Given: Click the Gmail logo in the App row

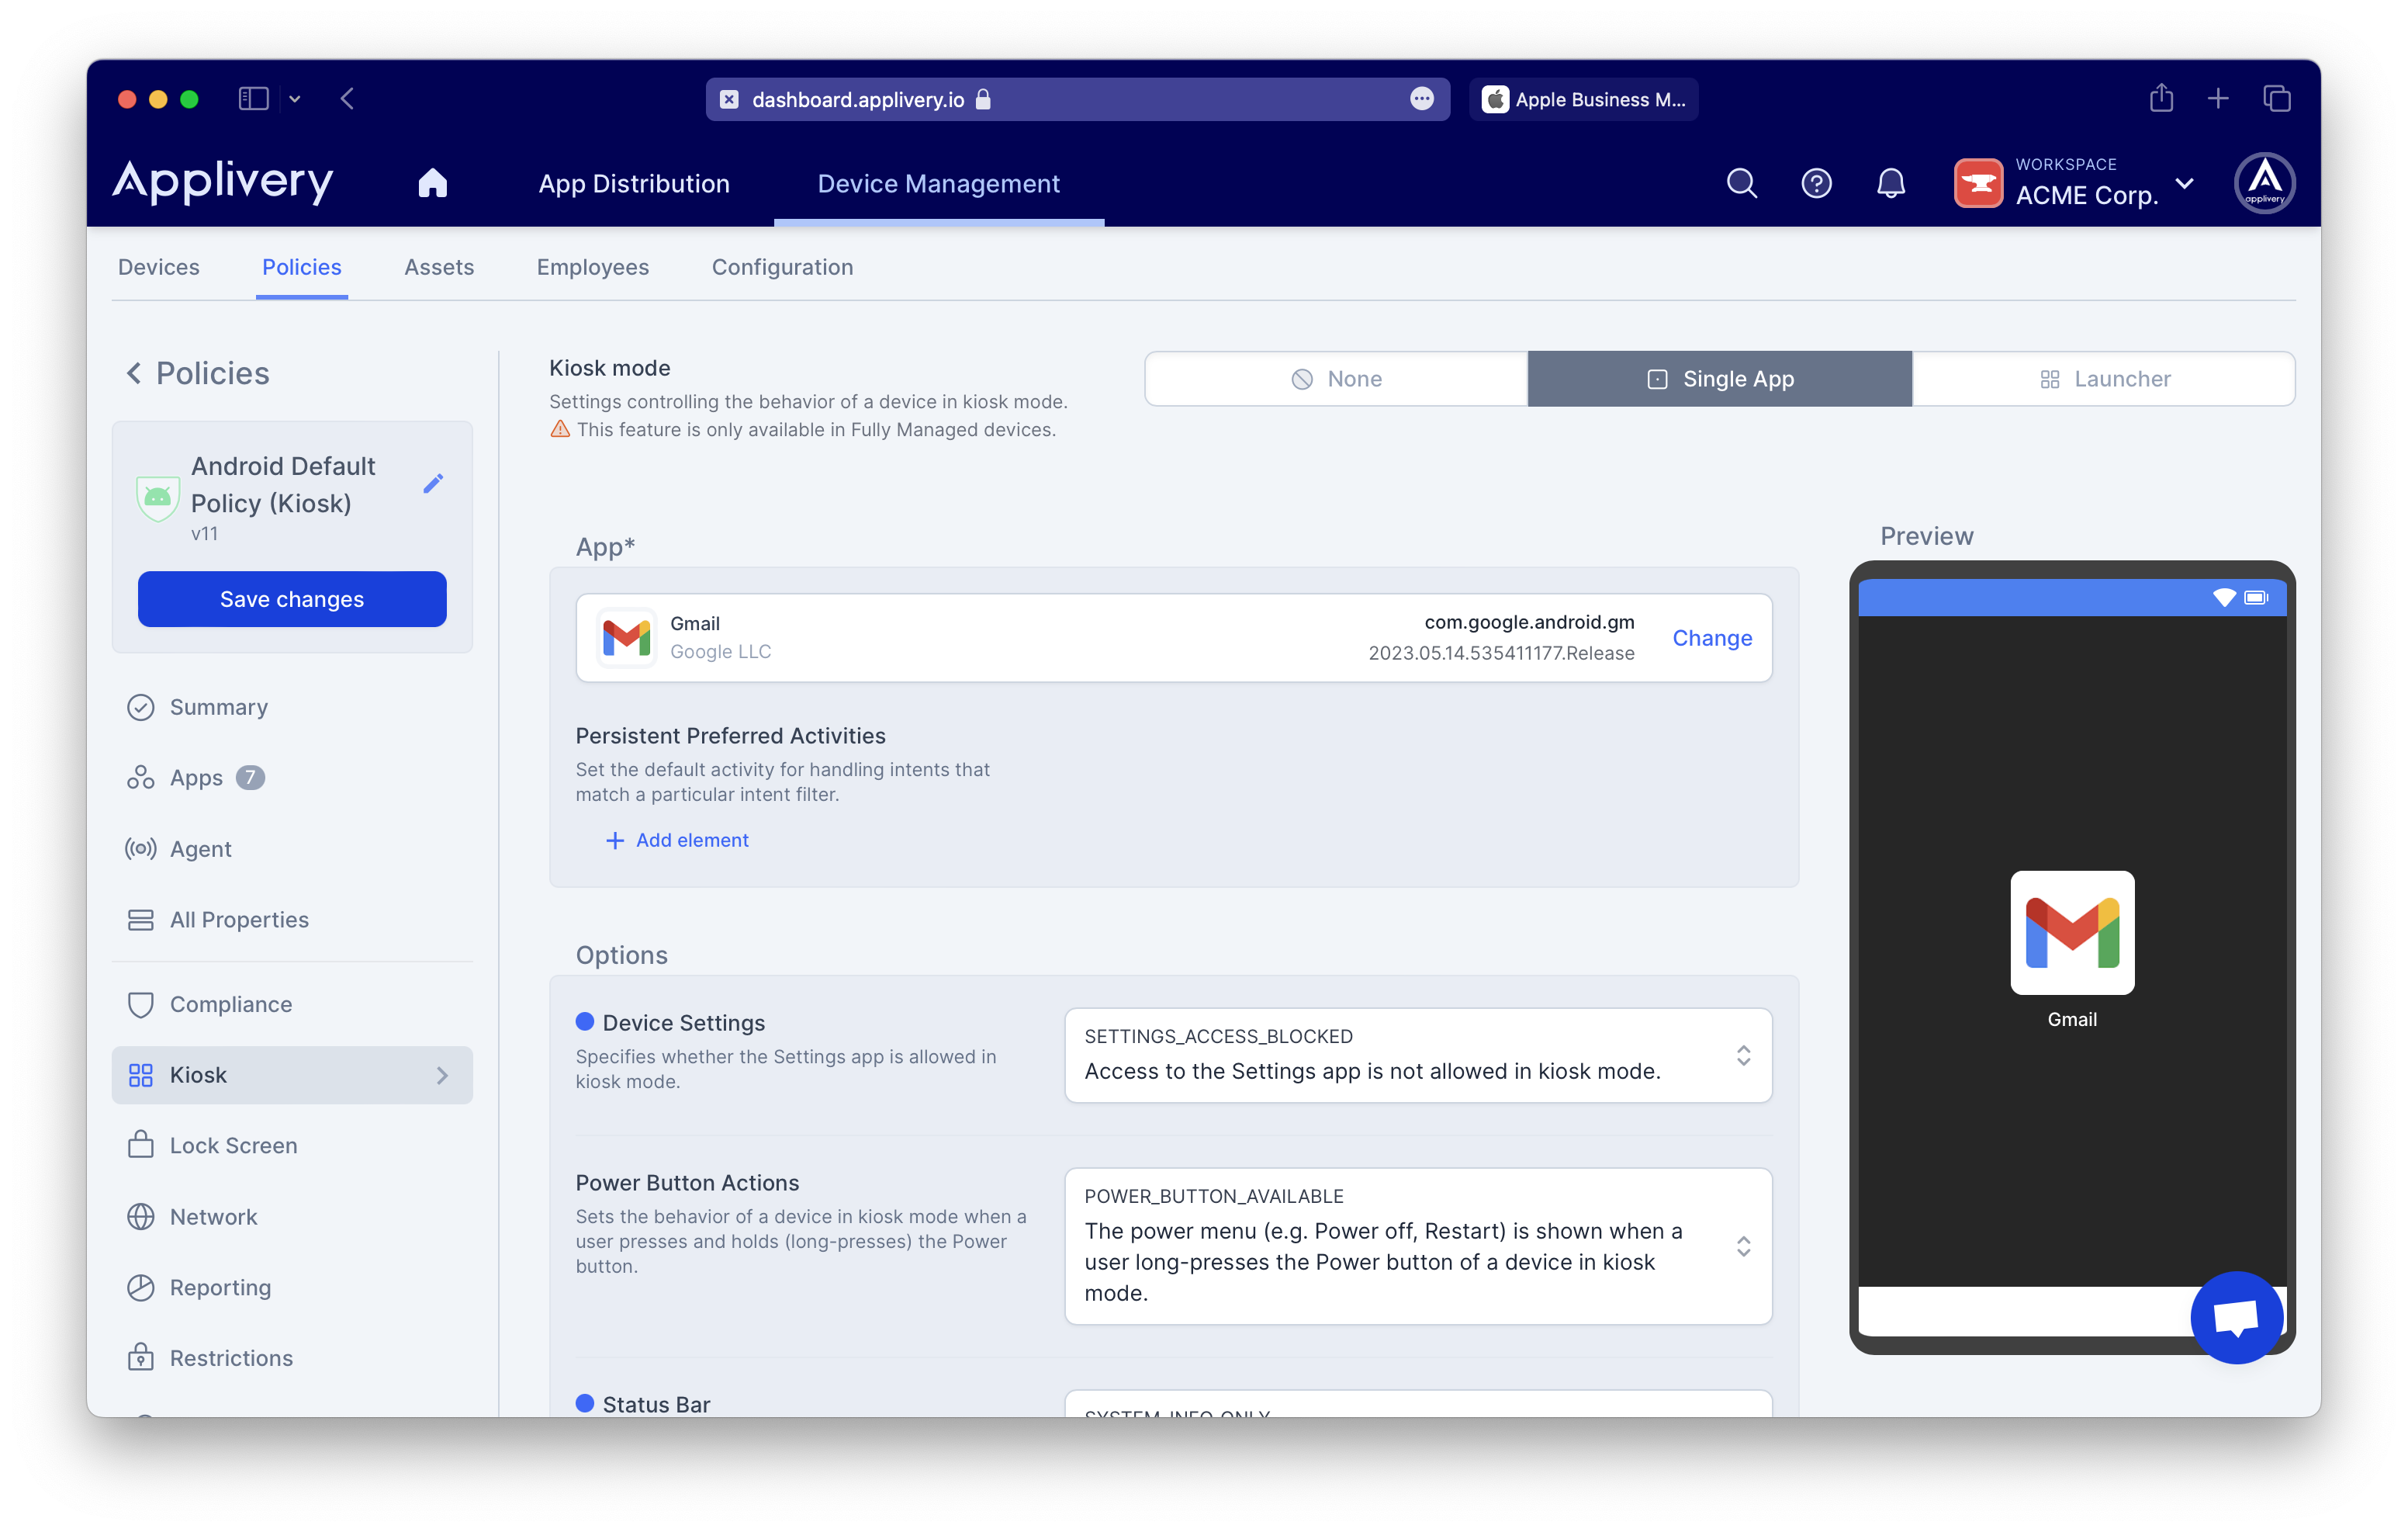Looking at the screenshot, I should (x=627, y=637).
